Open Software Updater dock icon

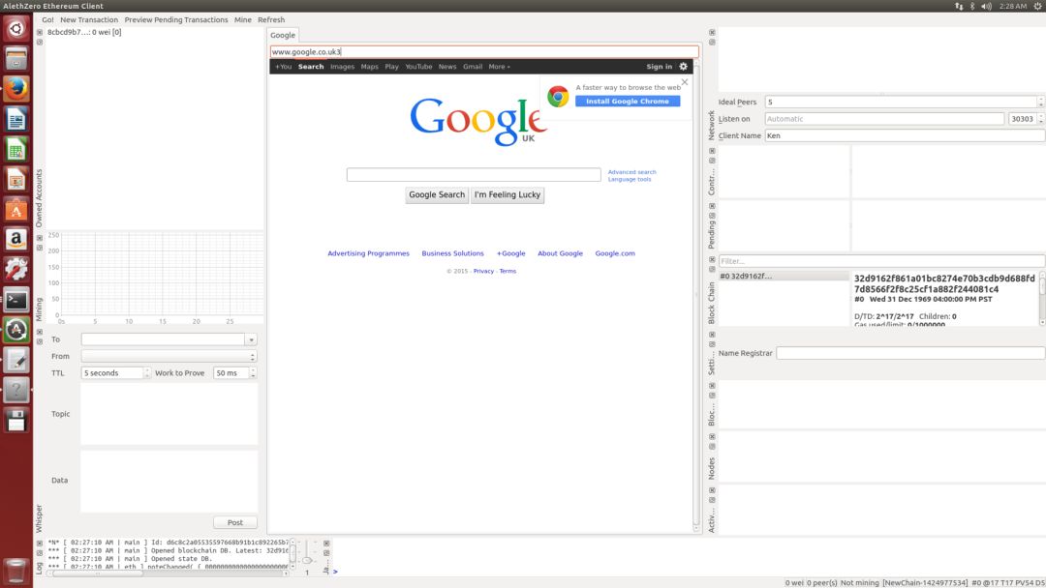click(x=16, y=330)
